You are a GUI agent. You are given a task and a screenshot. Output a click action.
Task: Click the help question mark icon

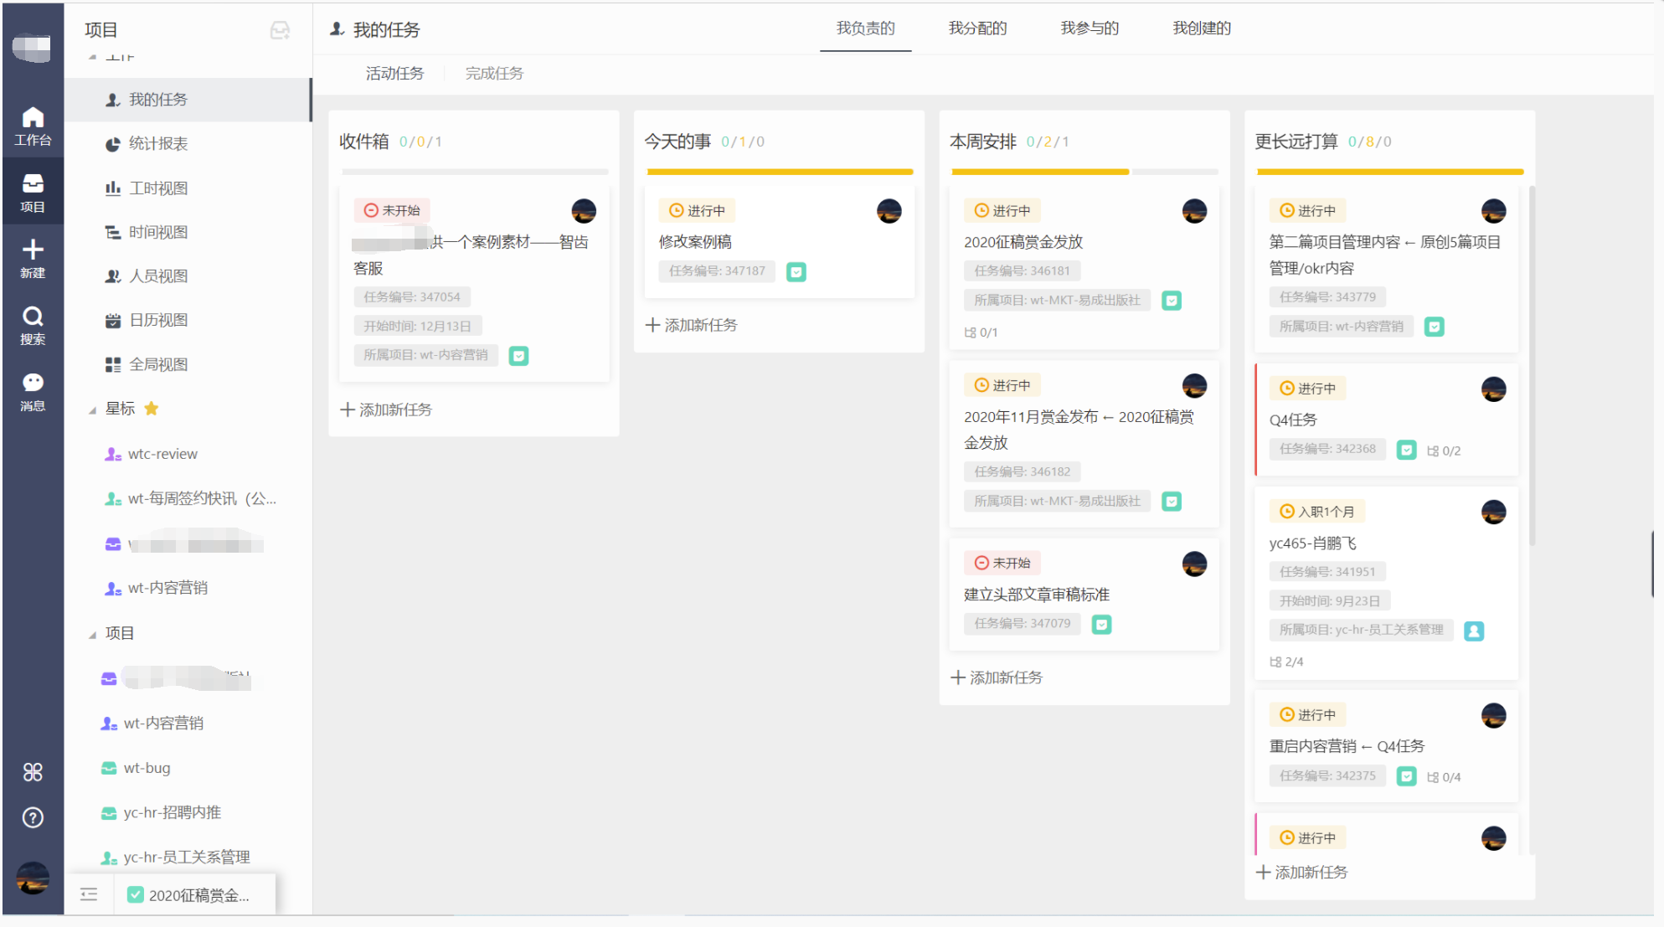(33, 817)
